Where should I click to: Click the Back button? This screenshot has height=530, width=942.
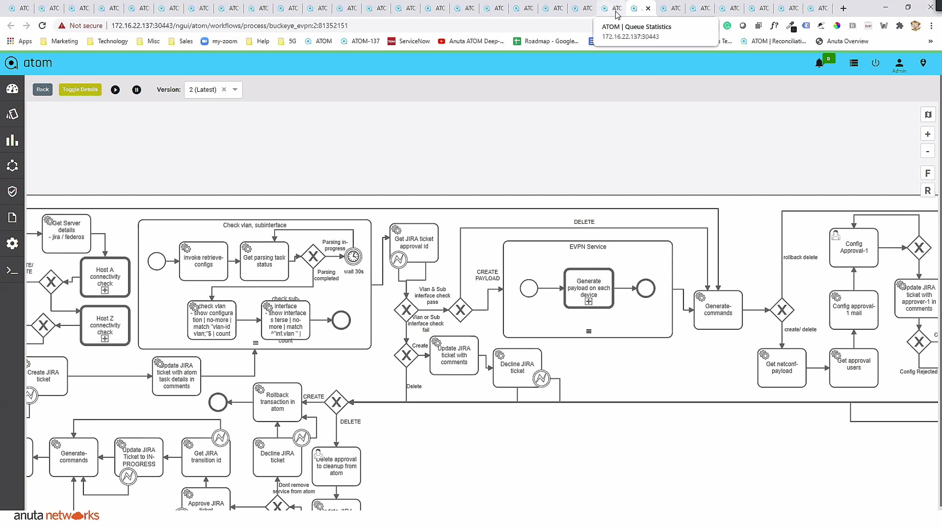pyautogui.click(x=42, y=90)
